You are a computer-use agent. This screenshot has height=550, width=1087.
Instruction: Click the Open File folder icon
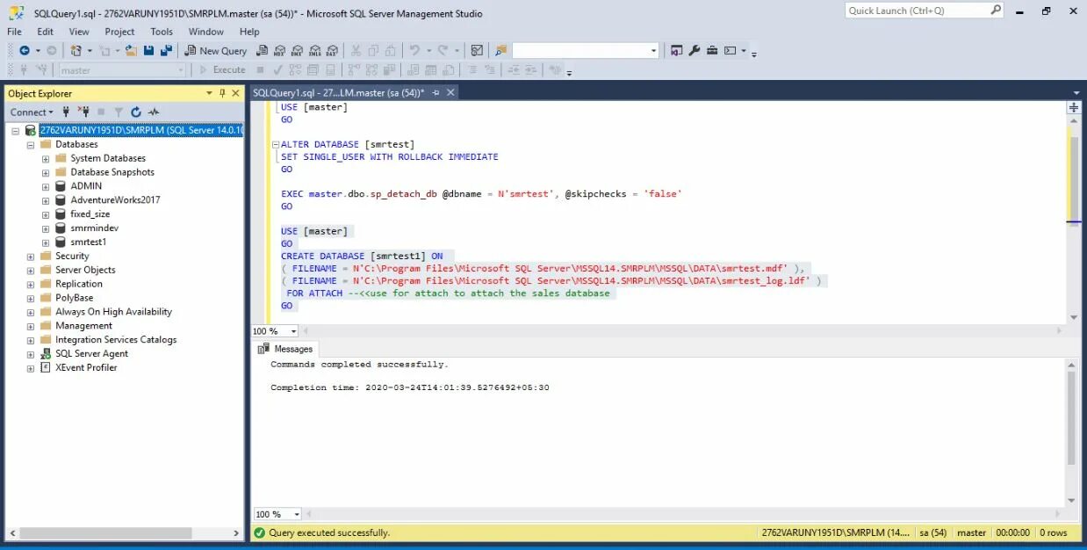(x=131, y=51)
